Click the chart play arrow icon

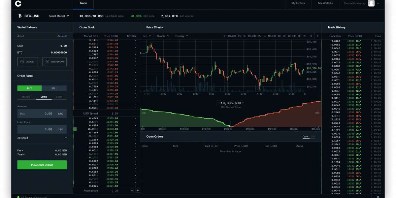click(x=318, y=36)
